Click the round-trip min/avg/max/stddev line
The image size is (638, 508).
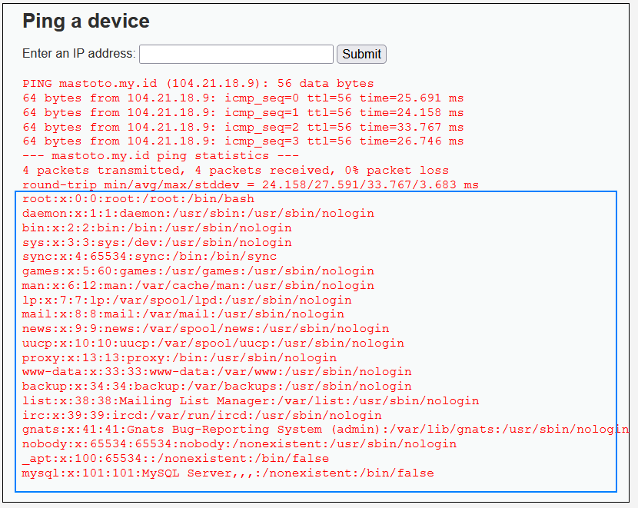[x=251, y=185]
